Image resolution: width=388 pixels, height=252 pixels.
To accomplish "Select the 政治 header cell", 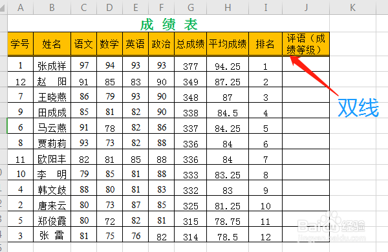I will (161, 44).
